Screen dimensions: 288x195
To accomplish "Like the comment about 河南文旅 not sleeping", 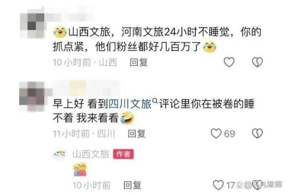I will tap(229, 62).
